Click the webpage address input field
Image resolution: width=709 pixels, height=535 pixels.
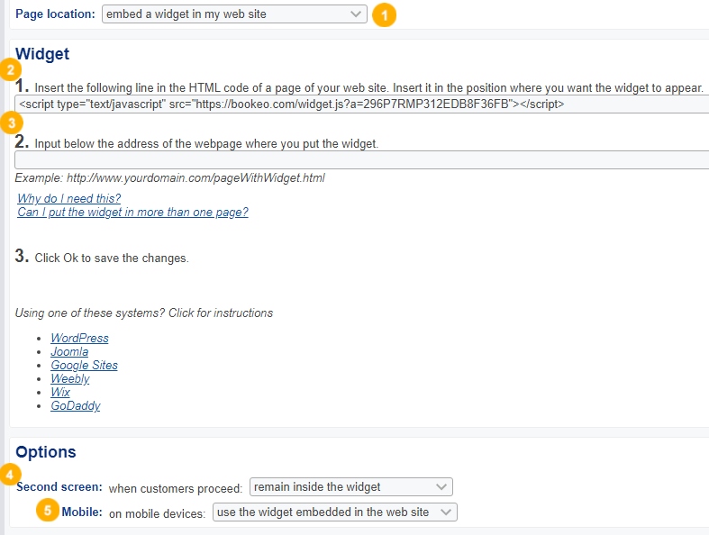pos(360,160)
